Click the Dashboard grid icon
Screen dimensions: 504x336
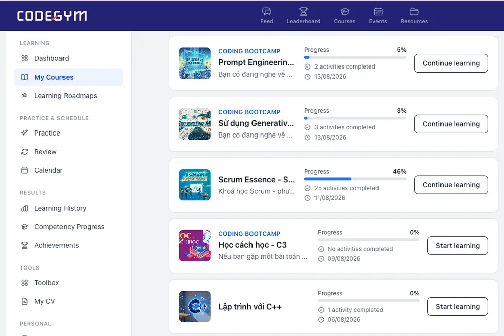click(x=24, y=58)
